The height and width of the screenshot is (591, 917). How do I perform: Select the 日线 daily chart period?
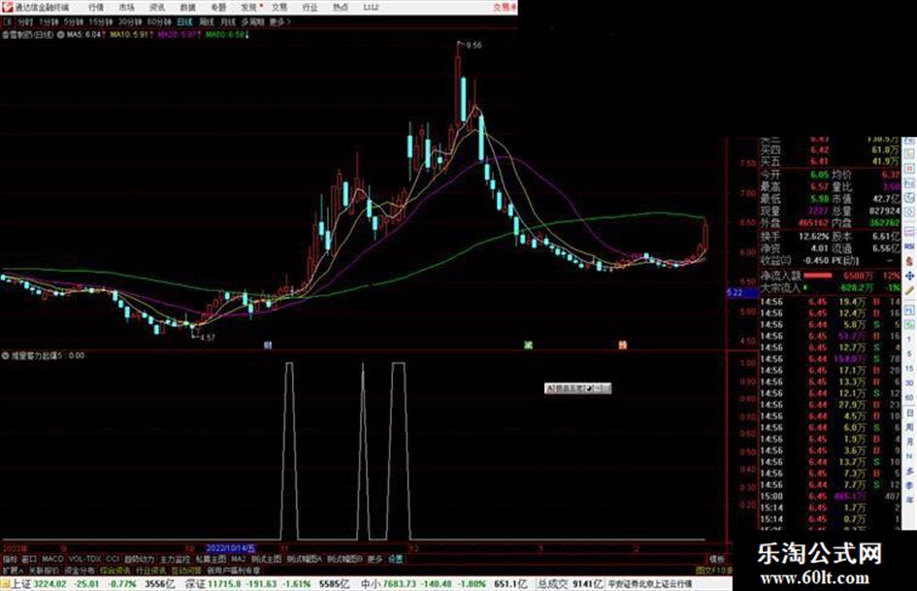(184, 21)
